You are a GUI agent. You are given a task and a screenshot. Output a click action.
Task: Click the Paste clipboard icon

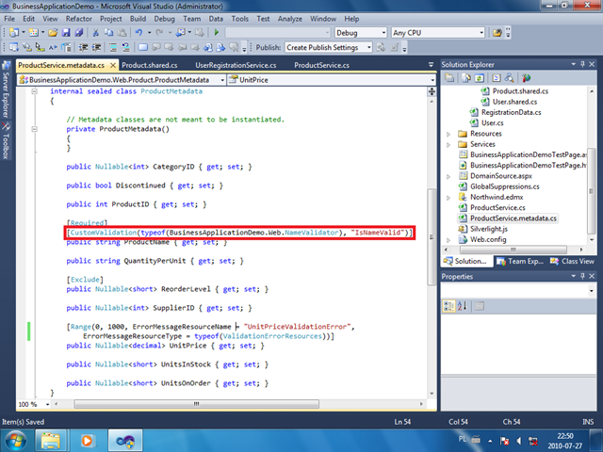coord(122,33)
